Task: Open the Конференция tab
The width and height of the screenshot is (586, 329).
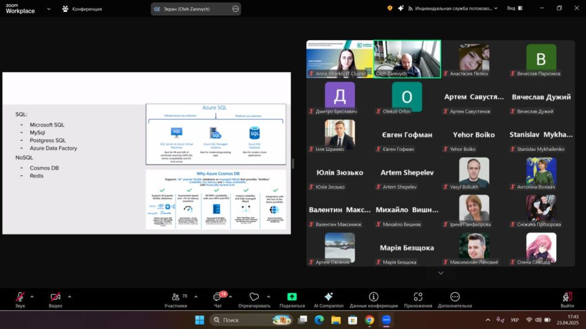Action: click(82, 9)
